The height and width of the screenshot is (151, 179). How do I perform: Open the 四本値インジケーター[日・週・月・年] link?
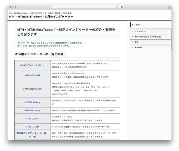tap(32, 135)
